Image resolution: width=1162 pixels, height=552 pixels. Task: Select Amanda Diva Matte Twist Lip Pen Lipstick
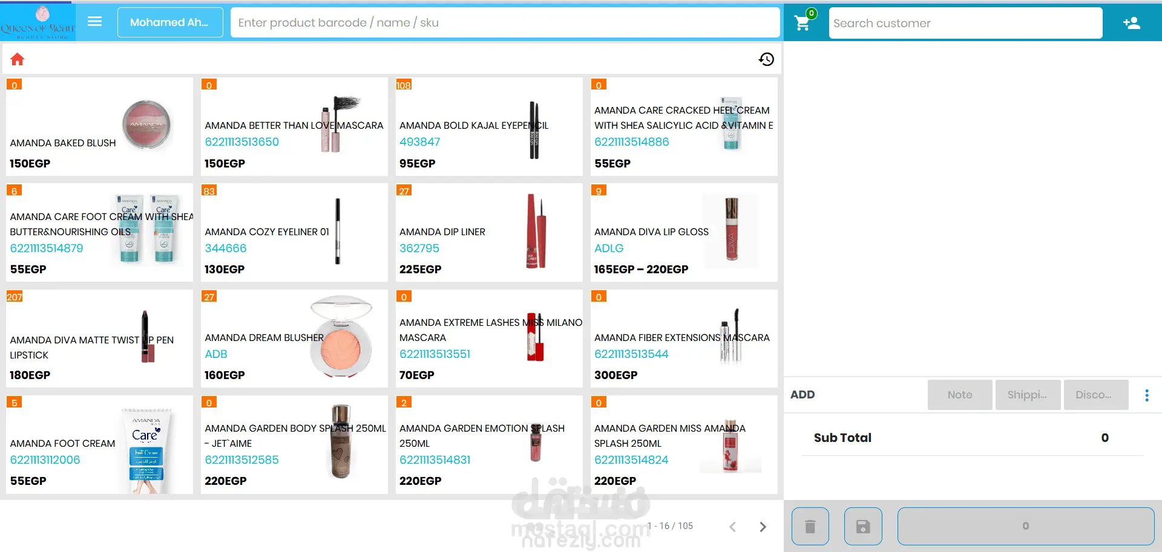[x=99, y=339]
